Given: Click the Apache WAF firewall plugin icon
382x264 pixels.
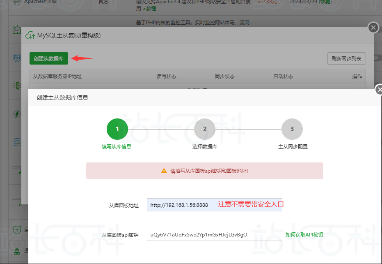Looking at the screenshot, I should pos(16,2).
